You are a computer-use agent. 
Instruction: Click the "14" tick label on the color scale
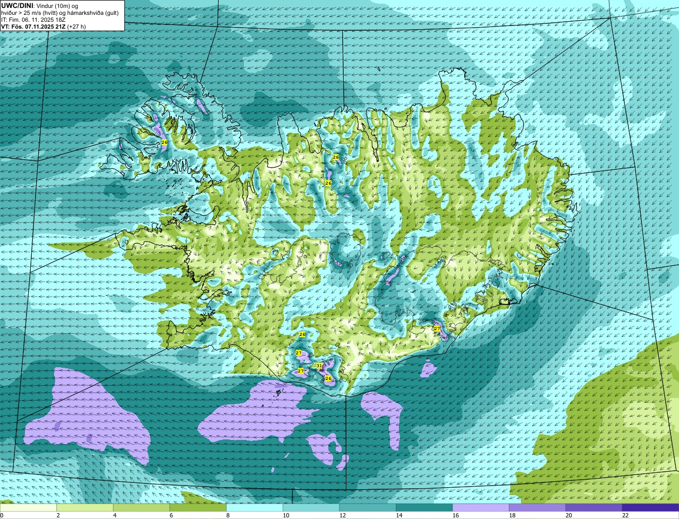click(x=399, y=515)
